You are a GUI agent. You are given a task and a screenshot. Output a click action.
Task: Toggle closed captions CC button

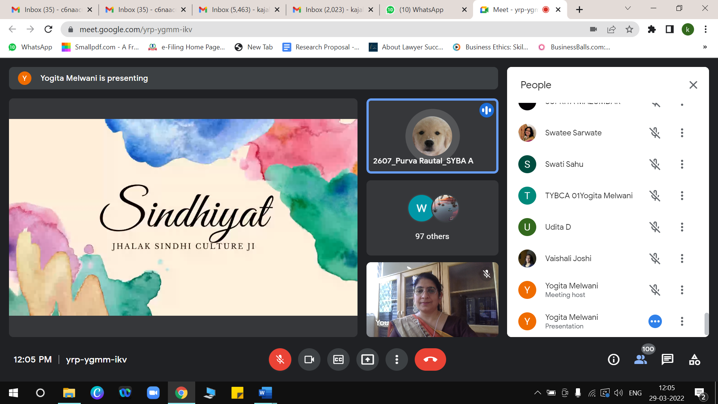(x=338, y=359)
